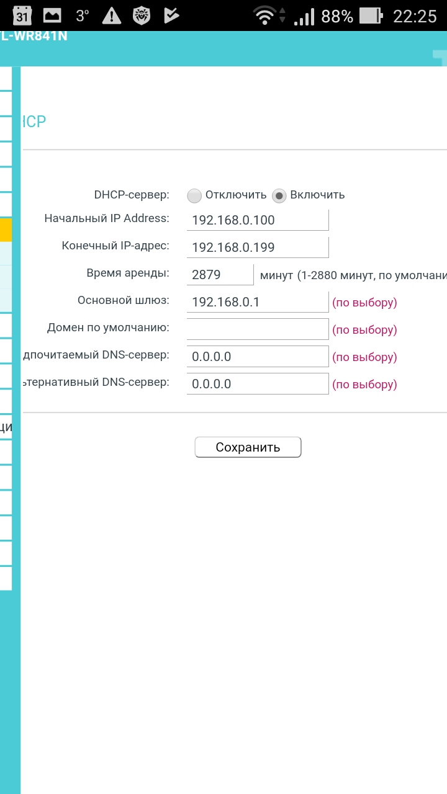Tap the 3° temperature indicator
This screenshot has width=447, height=794.
[x=83, y=16]
